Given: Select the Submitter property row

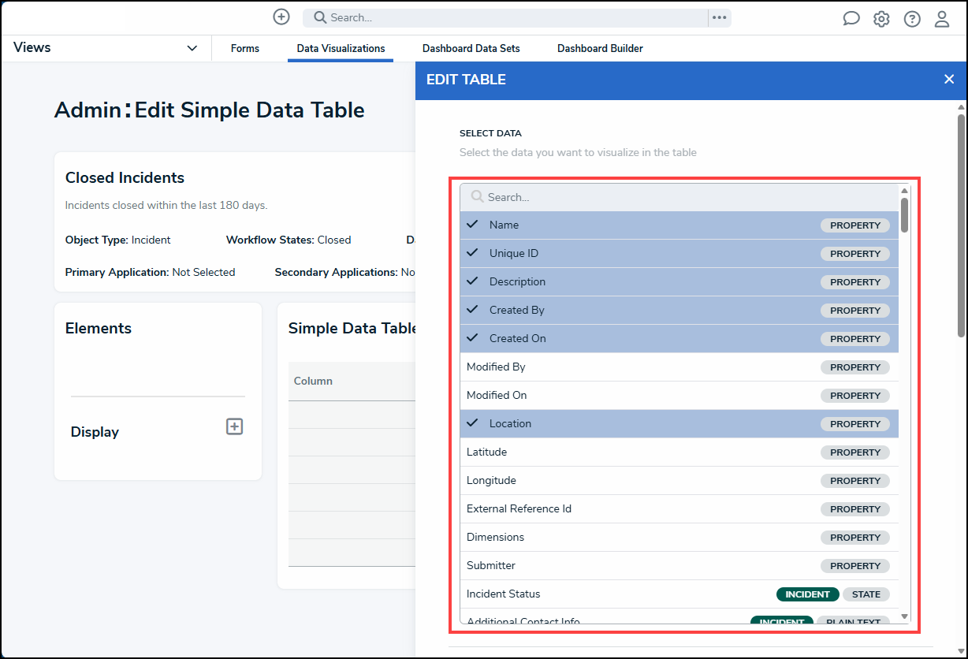Looking at the screenshot, I should [679, 566].
